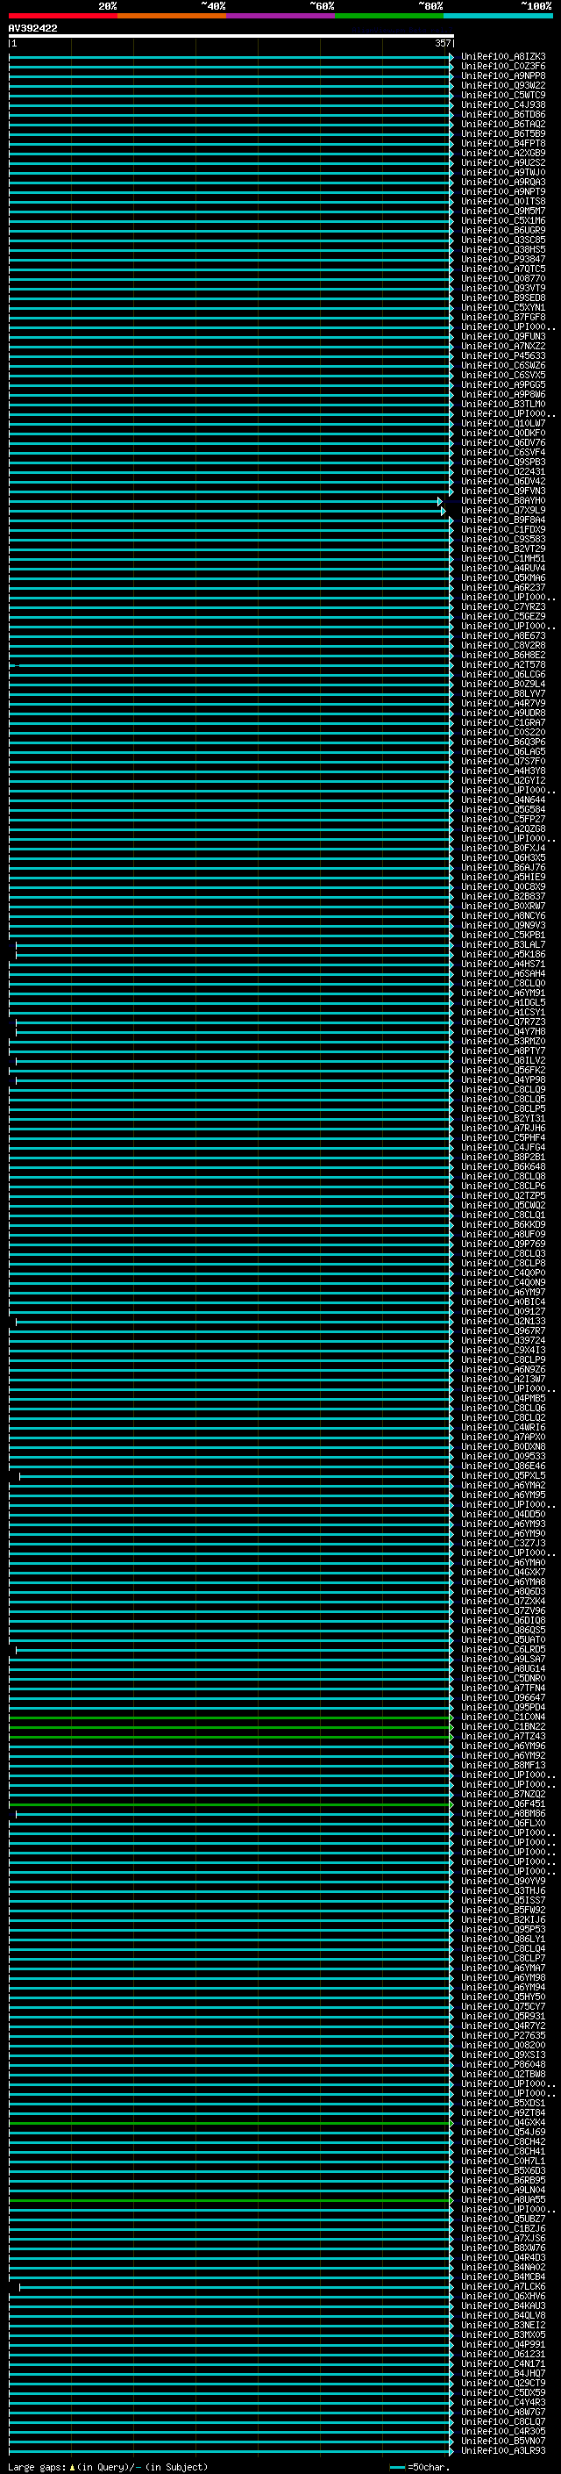Select hit label UniRef100_Q95P53
Screen dimensions: 561x2474
(503, 1928)
